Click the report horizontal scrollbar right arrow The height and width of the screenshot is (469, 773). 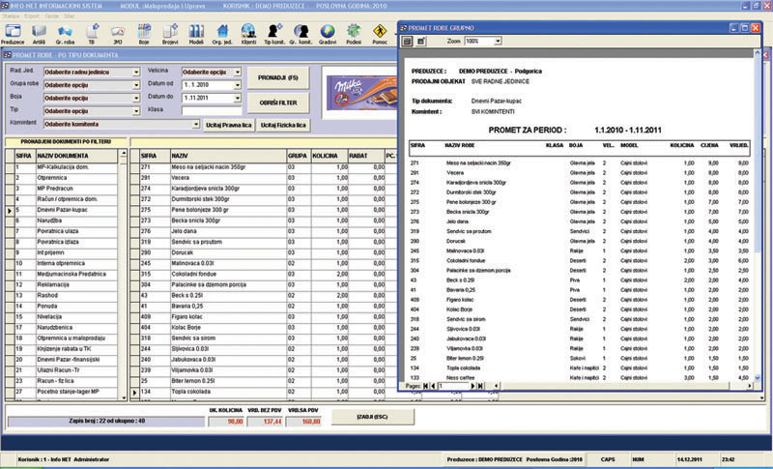click(x=750, y=386)
